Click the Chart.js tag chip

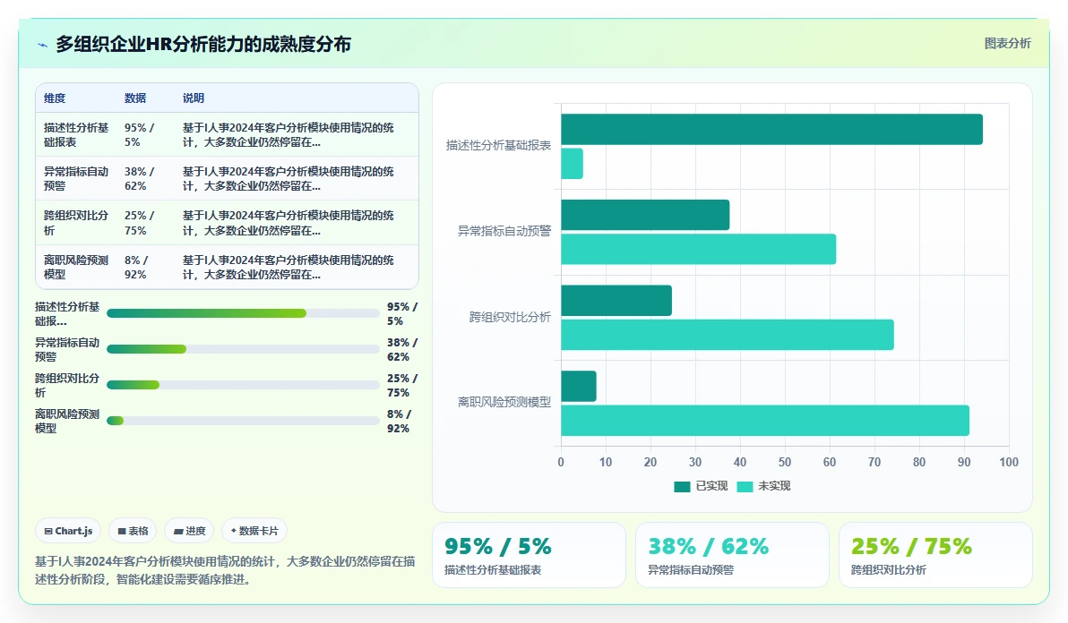point(68,531)
